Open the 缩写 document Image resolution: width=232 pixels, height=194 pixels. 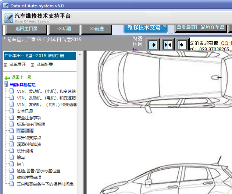(x=21, y=158)
